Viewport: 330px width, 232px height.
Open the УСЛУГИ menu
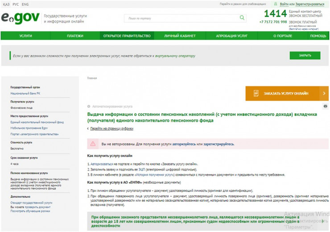pos(25,36)
